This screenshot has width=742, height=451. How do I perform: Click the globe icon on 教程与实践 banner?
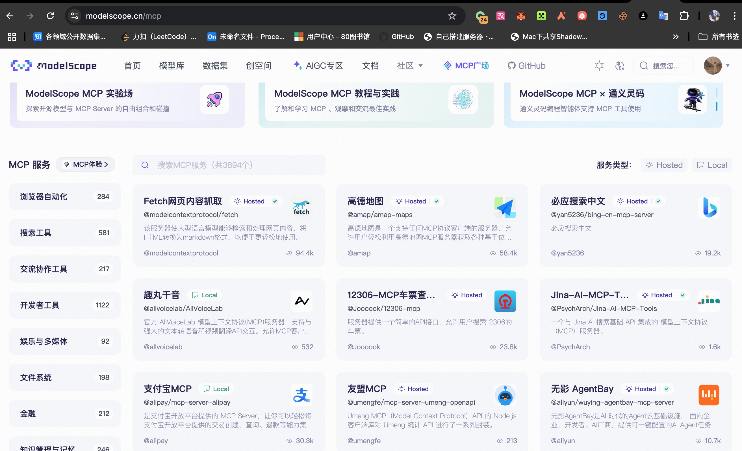point(463,99)
